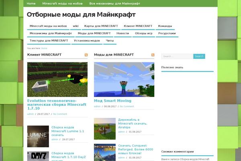Click admin author under Evolution post
The height and width of the screenshot is (161, 241).
coord(31,114)
